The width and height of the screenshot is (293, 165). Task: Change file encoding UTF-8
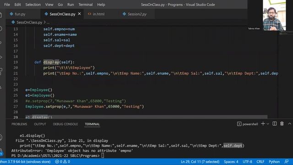click(x=247, y=162)
